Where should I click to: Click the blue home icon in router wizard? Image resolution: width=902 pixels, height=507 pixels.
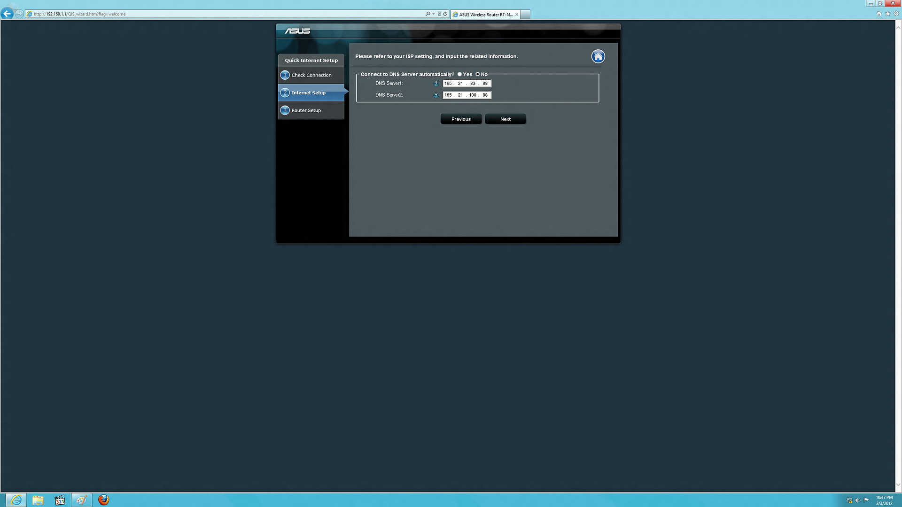tap(598, 57)
